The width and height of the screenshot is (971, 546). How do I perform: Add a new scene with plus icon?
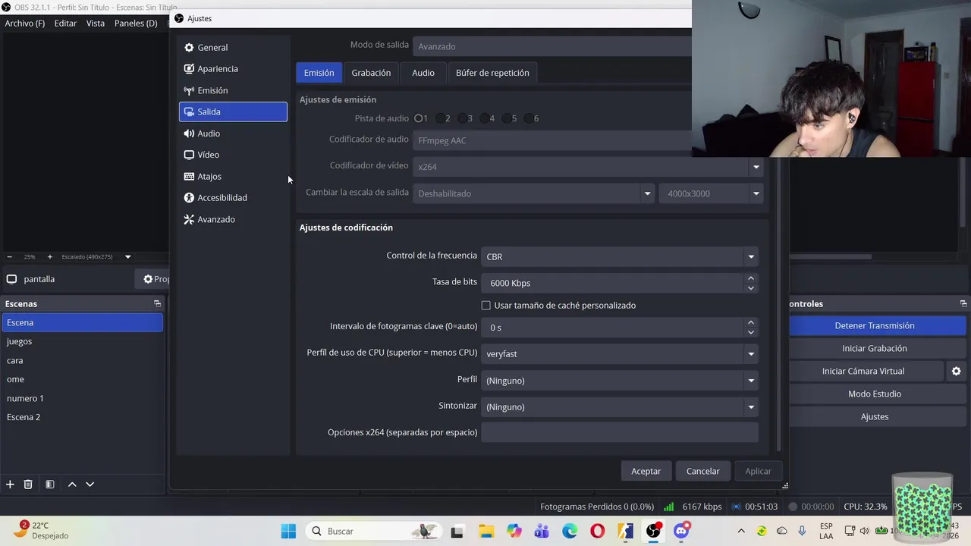(x=10, y=484)
